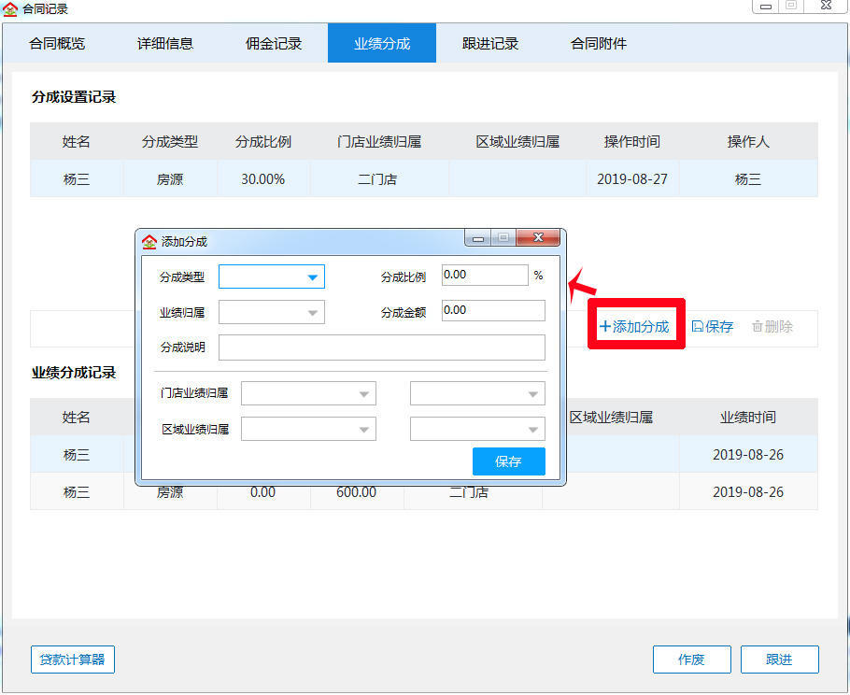Click the 保存 button in the dialog
Screen dimensions: 850x695
pos(508,461)
